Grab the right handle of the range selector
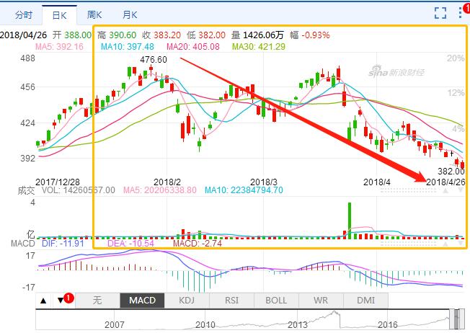This screenshot has height=333, width=470. [461, 319]
